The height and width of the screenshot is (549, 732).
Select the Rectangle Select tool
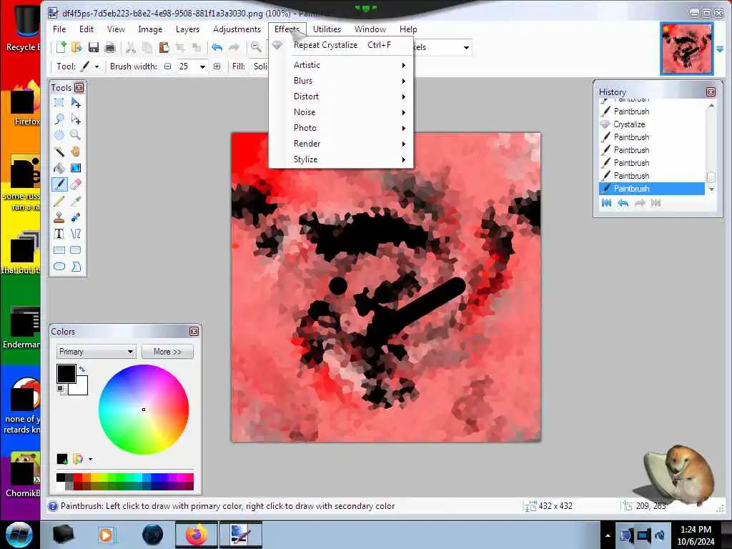pyautogui.click(x=59, y=102)
